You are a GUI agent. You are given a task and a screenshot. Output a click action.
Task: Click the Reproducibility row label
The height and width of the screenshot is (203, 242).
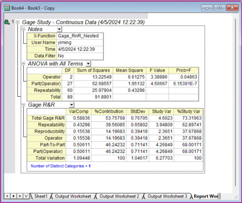pyautogui.click(x=46, y=131)
